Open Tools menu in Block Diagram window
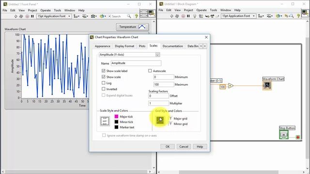 pyautogui.click(x=213, y=10)
